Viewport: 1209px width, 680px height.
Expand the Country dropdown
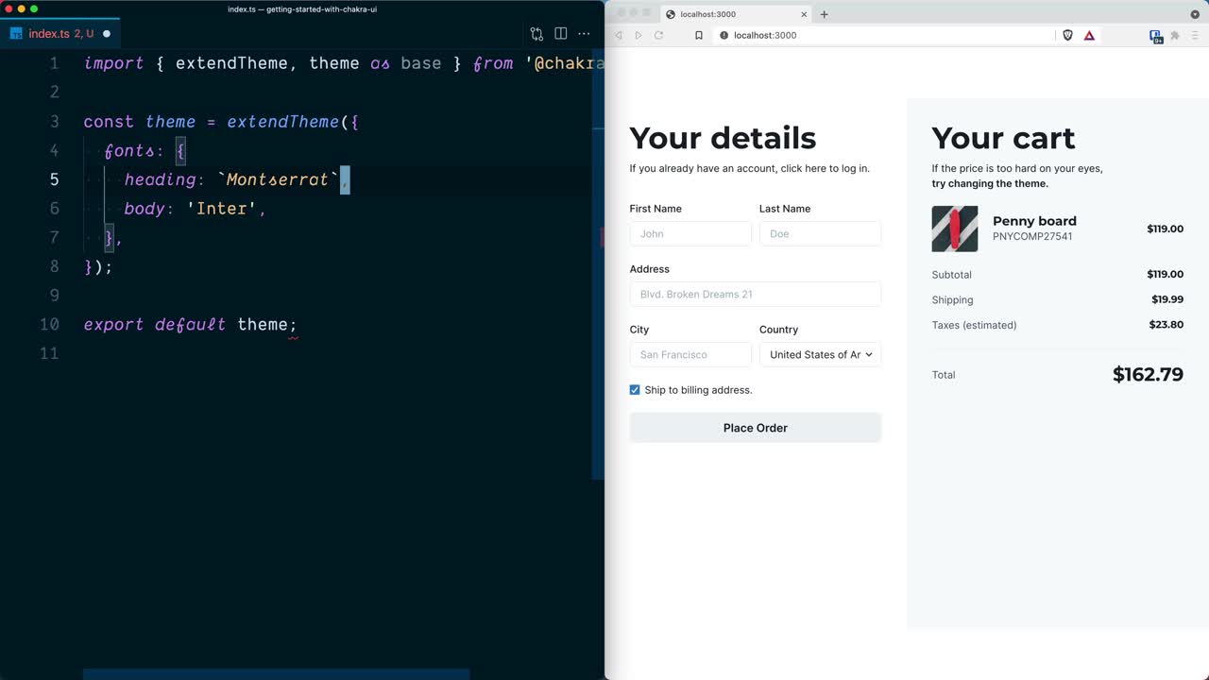tap(820, 355)
